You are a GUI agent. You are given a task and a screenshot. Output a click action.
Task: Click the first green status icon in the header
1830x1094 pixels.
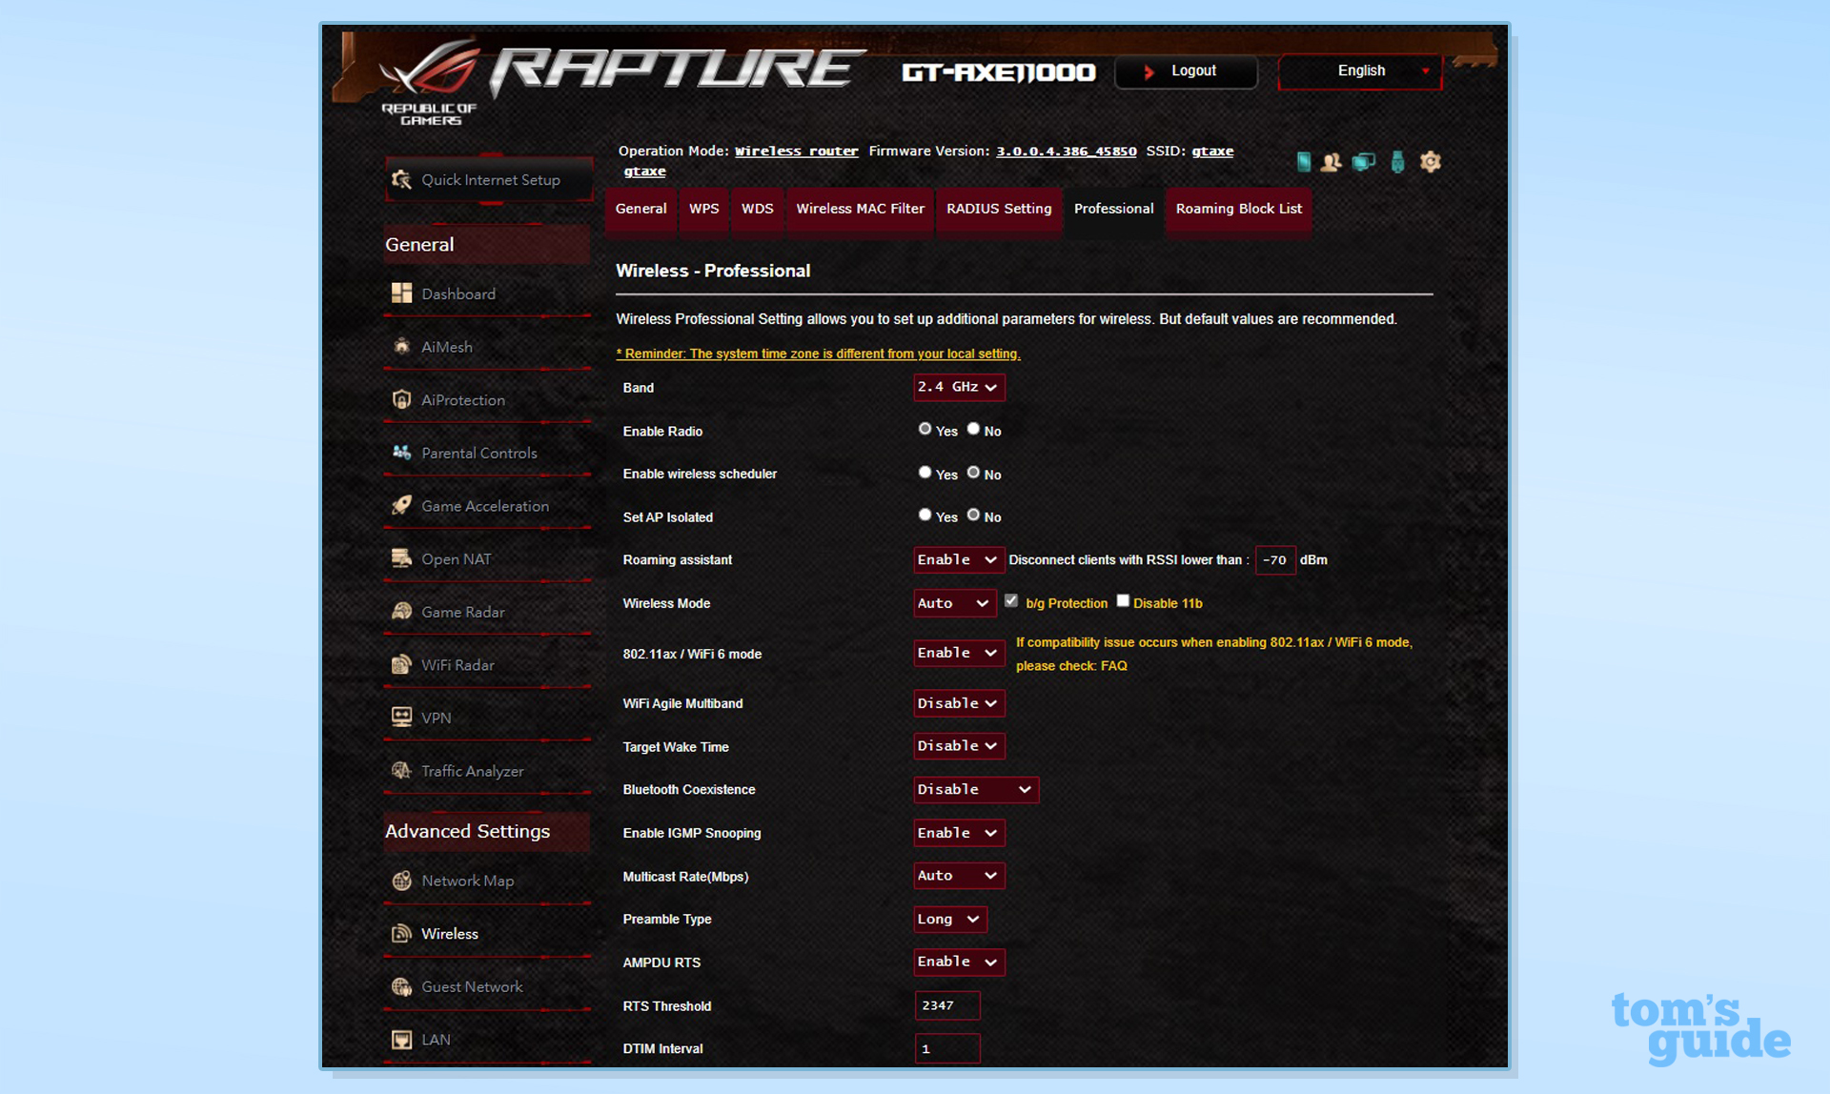pos(1303,161)
